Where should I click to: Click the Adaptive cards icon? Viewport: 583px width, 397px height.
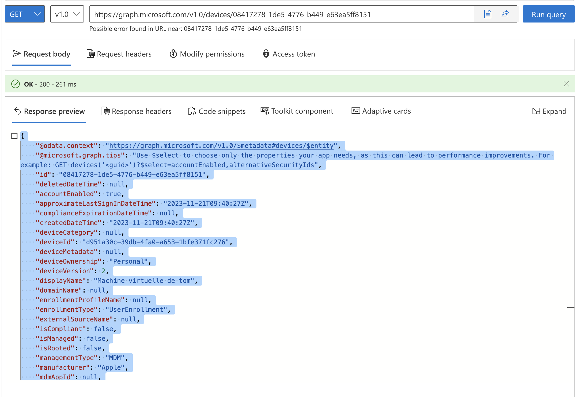click(x=355, y=111)
